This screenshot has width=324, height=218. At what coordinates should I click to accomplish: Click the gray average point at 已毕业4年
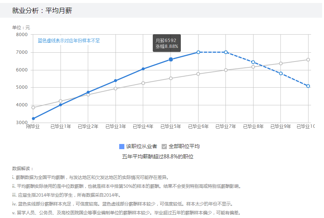click(143, 83)
